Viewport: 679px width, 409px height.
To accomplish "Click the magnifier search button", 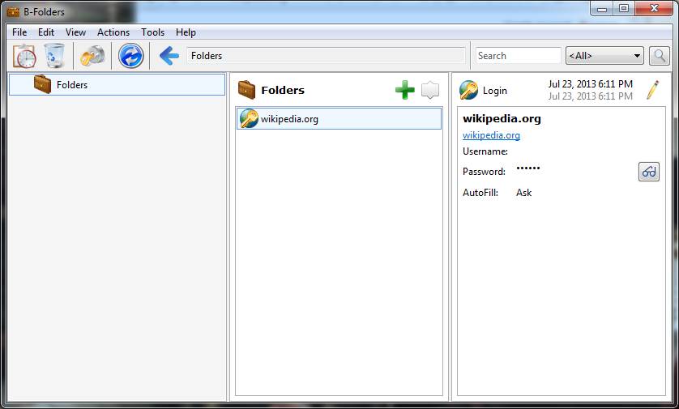I will tap(659, 56).
